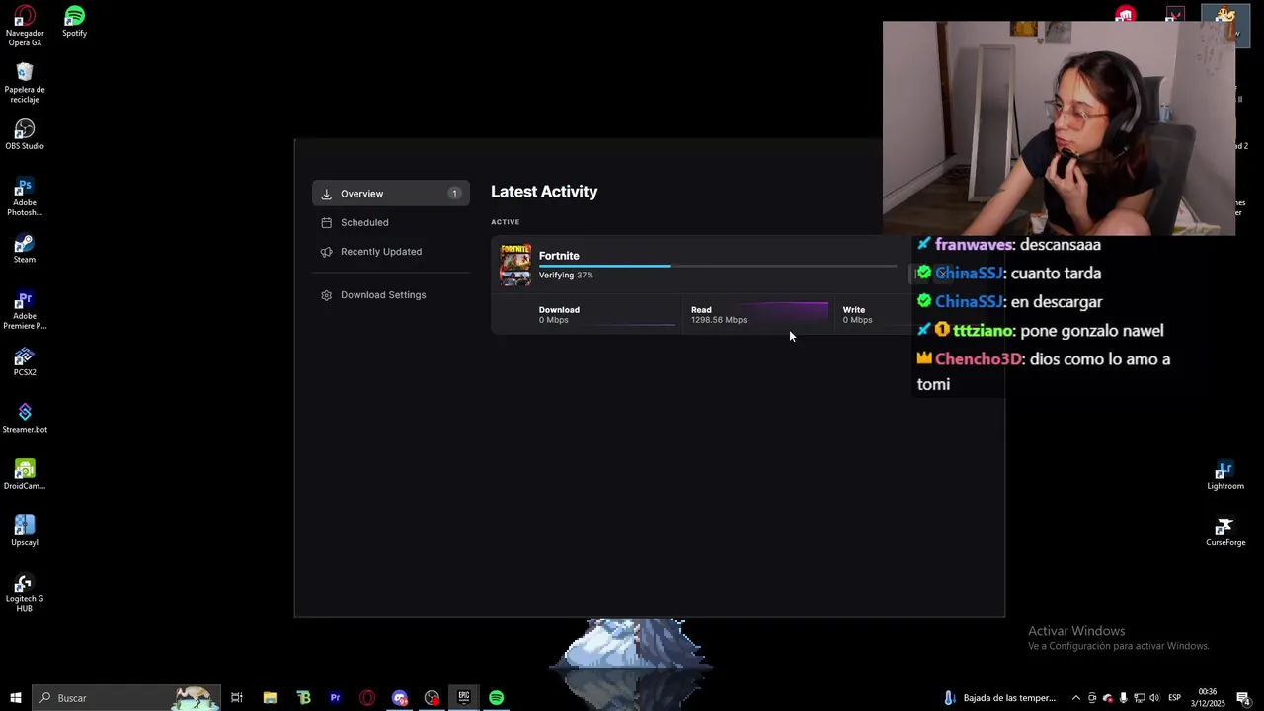Open Task View from the taskbar
This screenshot has width=1264, height=711.
[x=237, y=698]
